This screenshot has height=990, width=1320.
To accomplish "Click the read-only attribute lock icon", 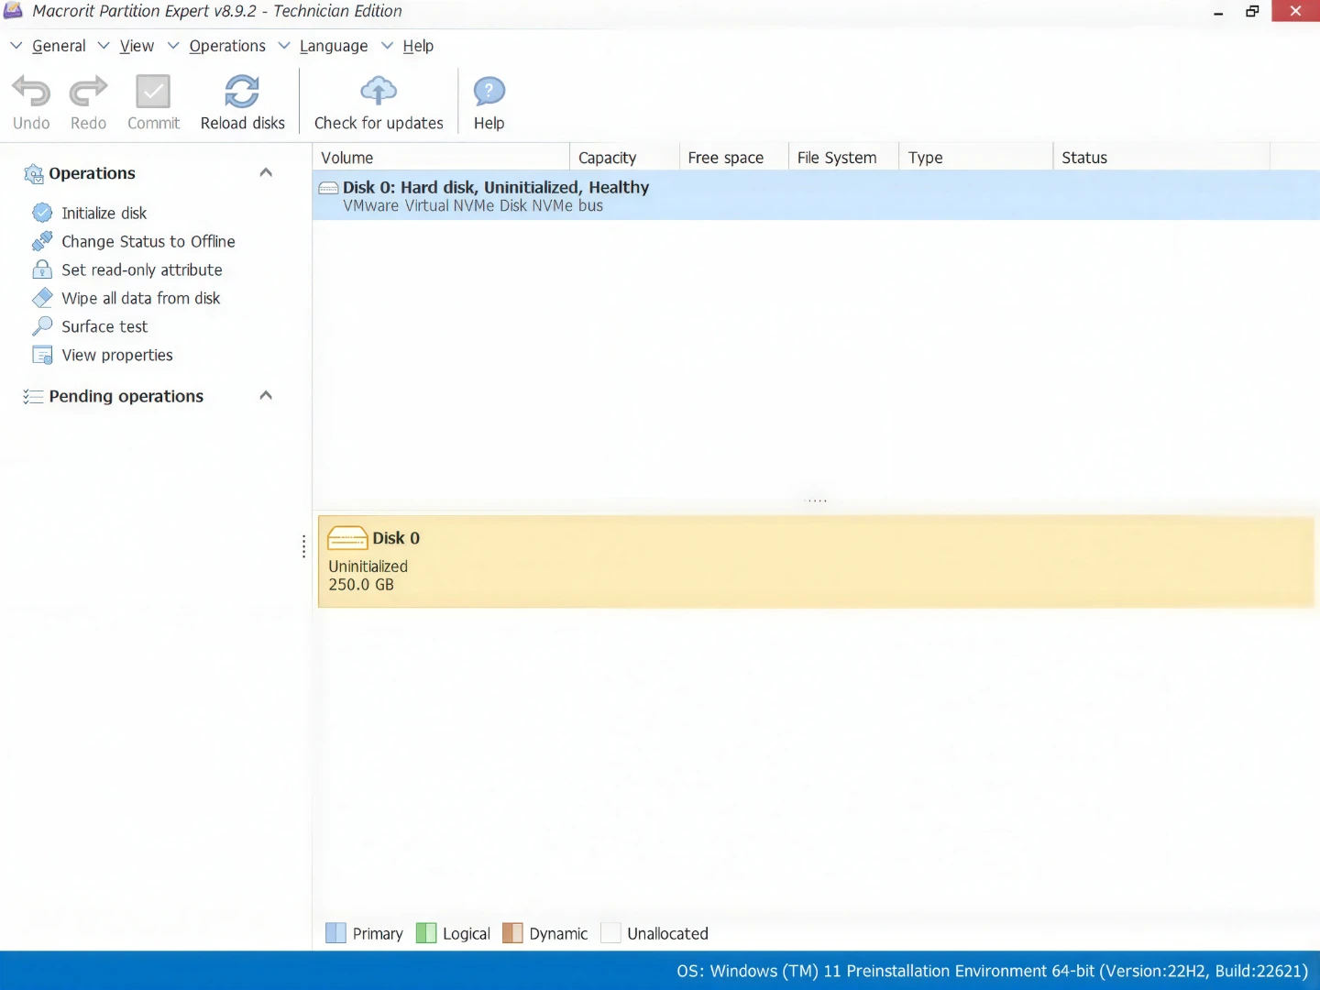I will [42, 269].
